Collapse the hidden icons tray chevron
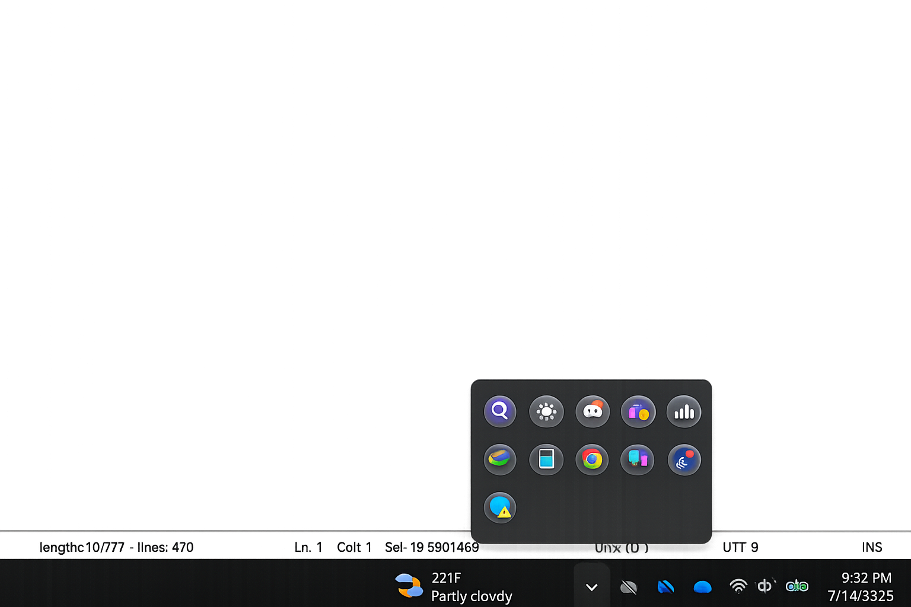Image resolution: width=911 pixels, height=607 pixels. point(591,587)
